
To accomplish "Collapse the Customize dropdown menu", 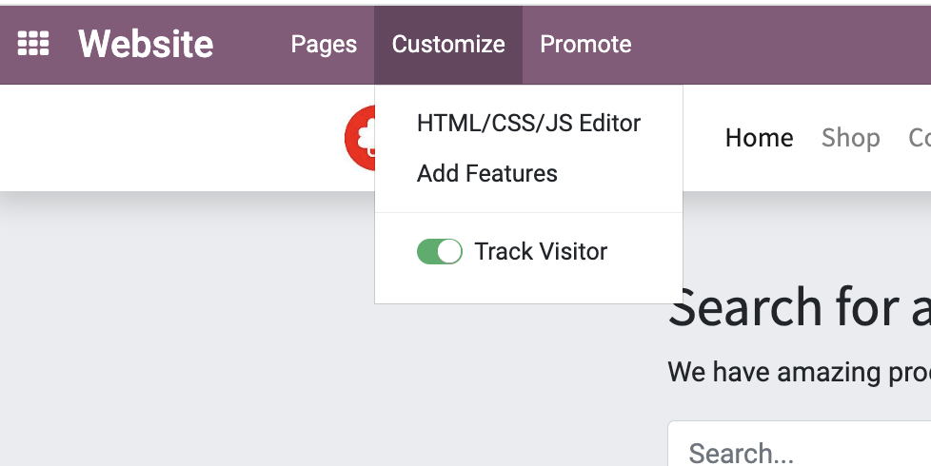I will click(448, 45).
